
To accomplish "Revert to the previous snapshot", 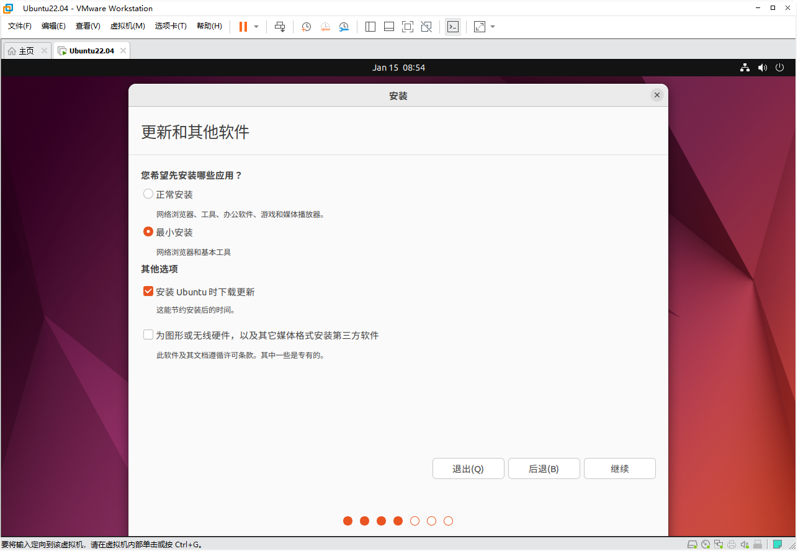I will tap(325, 27).
